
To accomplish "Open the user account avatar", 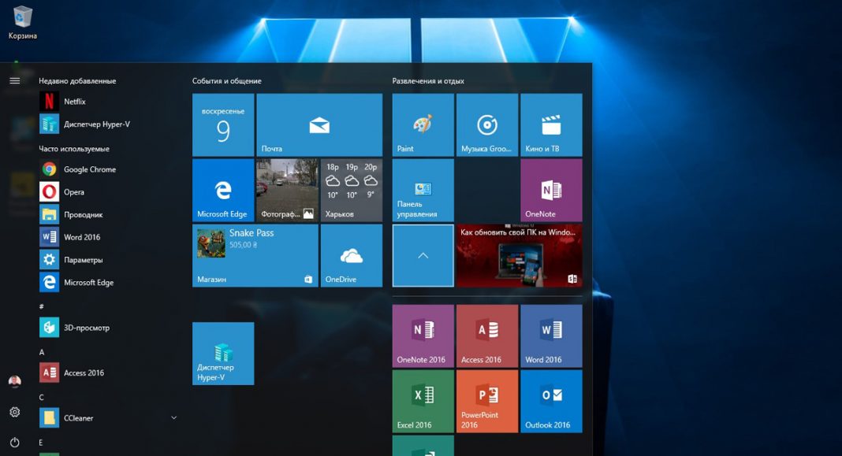I will [14, 381].
